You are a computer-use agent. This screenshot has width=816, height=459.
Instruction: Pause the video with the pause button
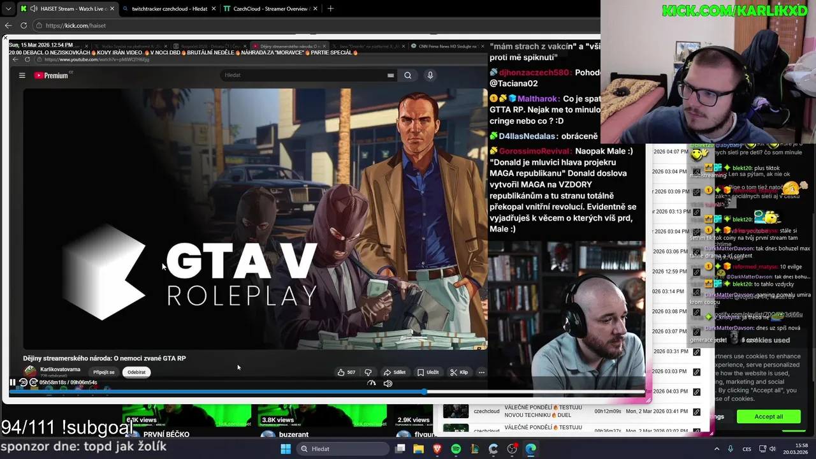tap(12, 382)
